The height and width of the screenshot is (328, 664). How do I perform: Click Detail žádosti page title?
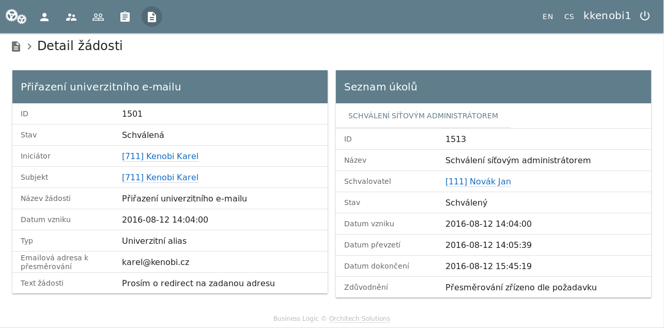click(80, 46)
